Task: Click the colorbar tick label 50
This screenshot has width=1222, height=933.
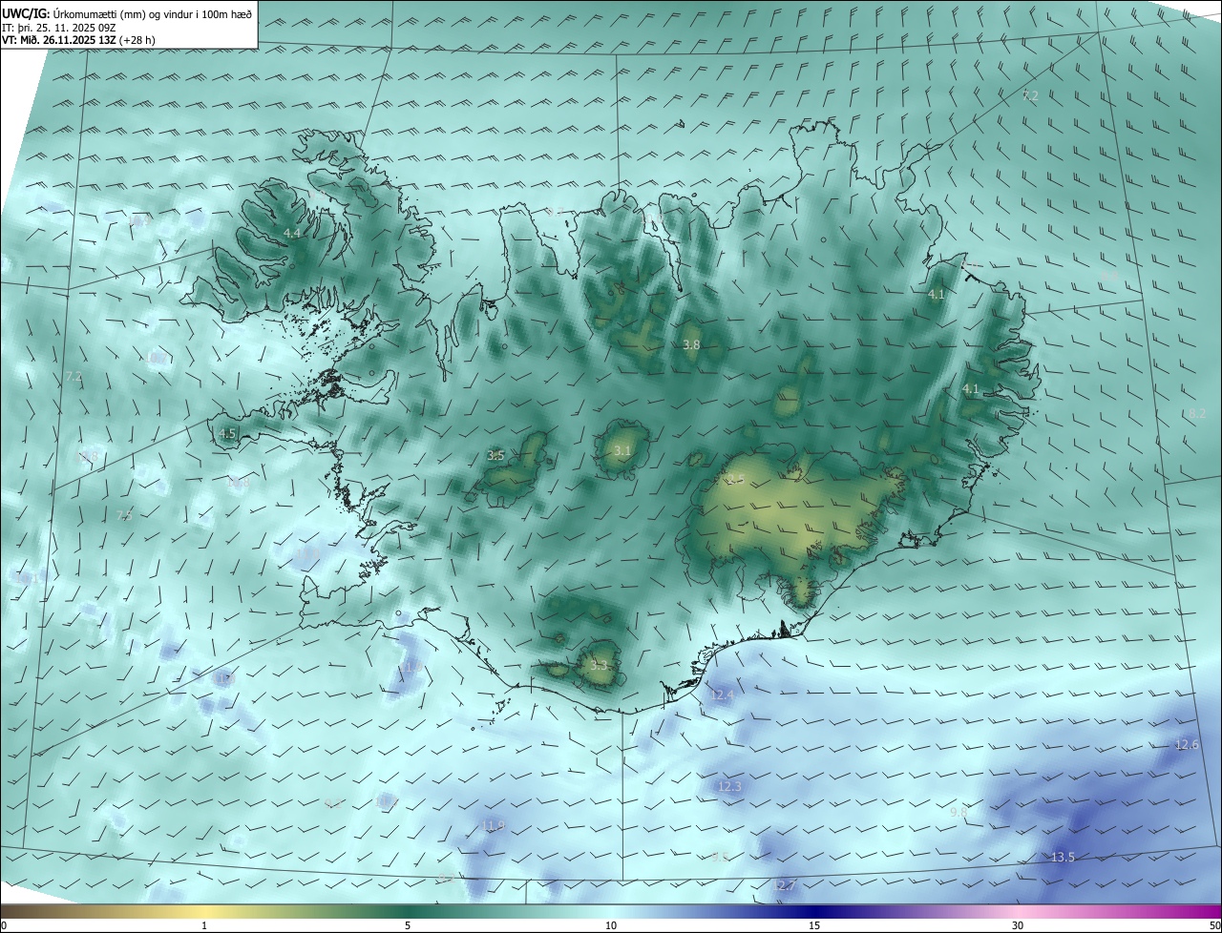Action: point(1214,926)
